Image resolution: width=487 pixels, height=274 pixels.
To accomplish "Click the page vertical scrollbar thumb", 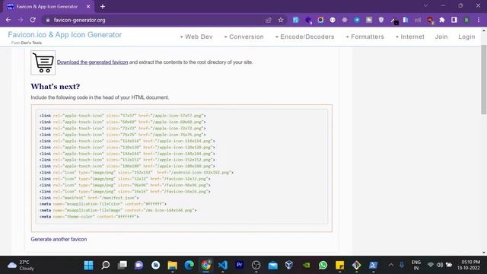I will (x=484, y=79).
